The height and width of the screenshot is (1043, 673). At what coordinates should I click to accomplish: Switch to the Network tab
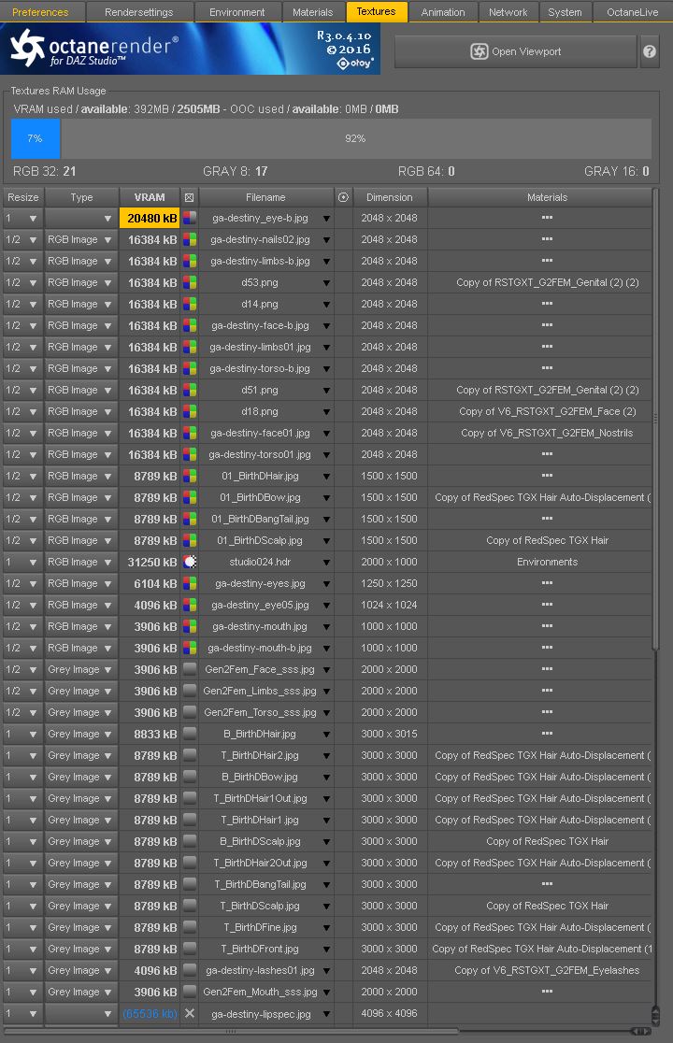508,12
